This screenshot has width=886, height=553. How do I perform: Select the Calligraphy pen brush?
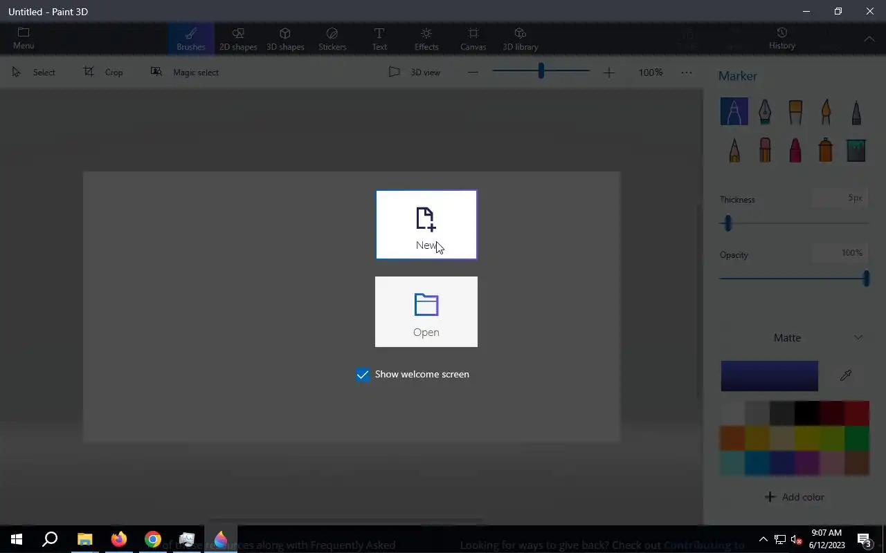coord(765,111)
